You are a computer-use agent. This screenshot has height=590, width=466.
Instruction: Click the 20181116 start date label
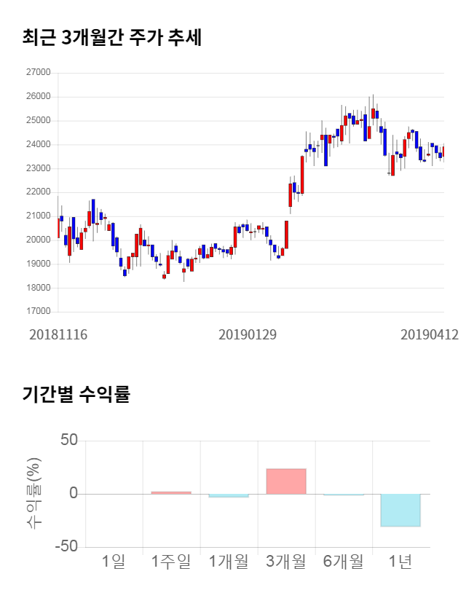point(58,334)
